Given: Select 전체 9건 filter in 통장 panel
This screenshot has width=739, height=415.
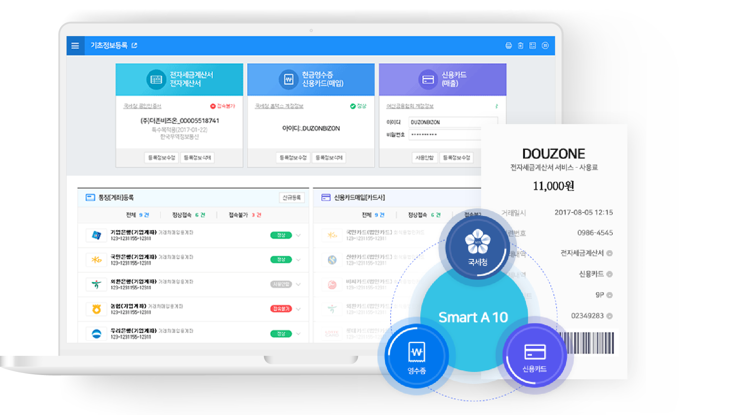Looking at the screenshot, I should [x=137, y=215].
